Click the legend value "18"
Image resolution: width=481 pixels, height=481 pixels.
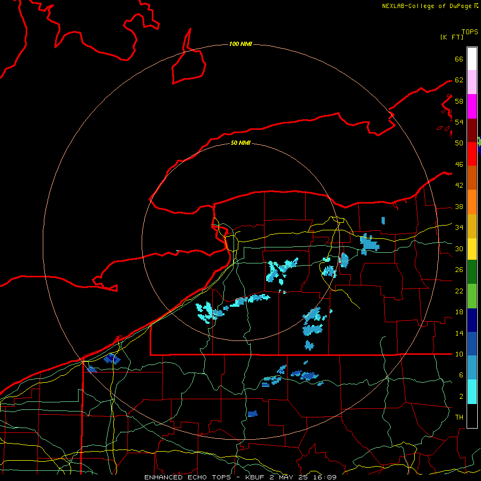459,312
